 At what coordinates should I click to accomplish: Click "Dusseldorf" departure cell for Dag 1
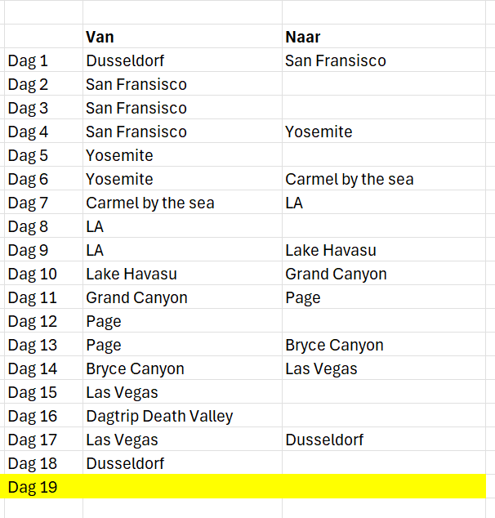tap(125, 60)
